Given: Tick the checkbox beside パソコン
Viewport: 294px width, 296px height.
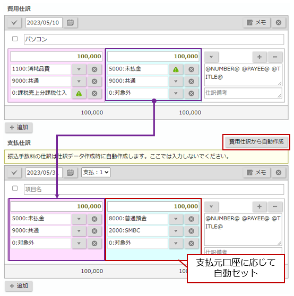Looking at the screenshot, I should pyautogui.click(x=15, y=39).
